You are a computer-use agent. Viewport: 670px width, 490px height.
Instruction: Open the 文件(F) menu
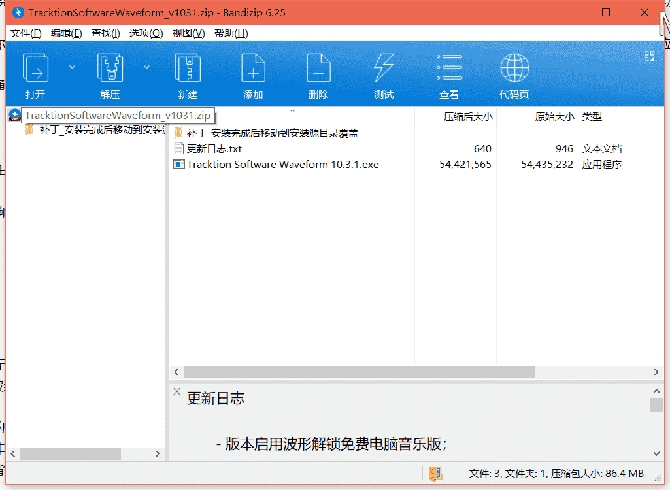point(26,33)
